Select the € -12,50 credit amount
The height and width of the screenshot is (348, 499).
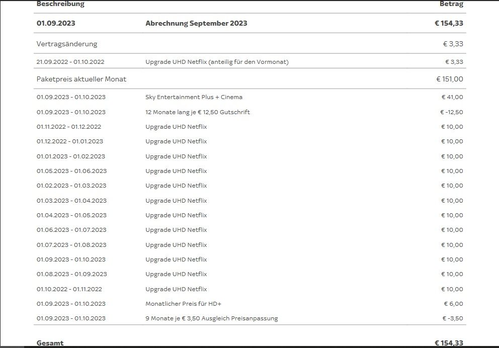(451, 112)
